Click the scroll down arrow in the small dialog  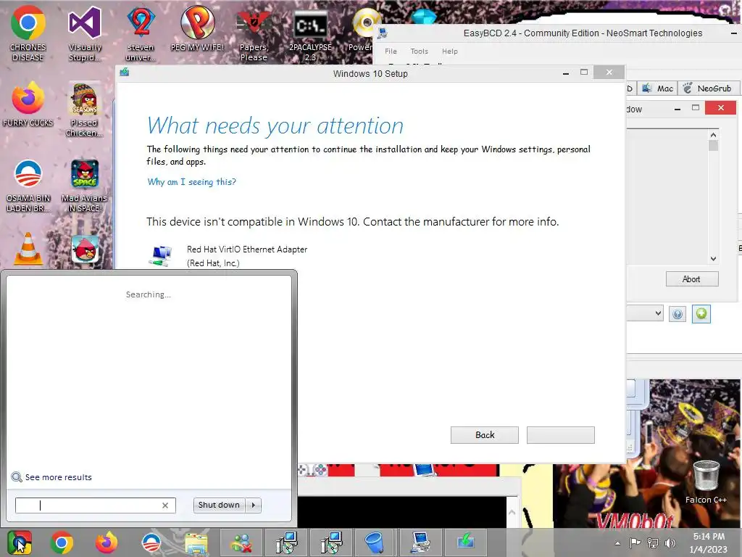(713, 259)
